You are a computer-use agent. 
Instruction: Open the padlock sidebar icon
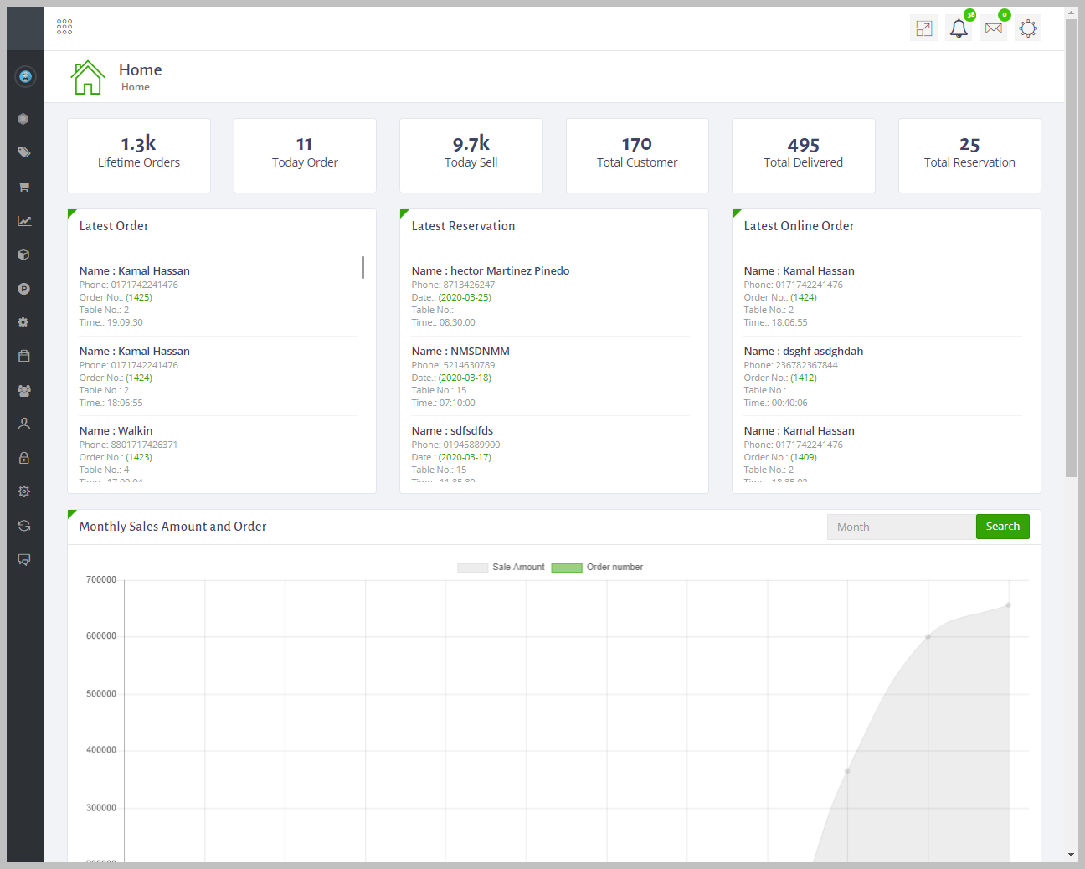[x=24, y=458]
